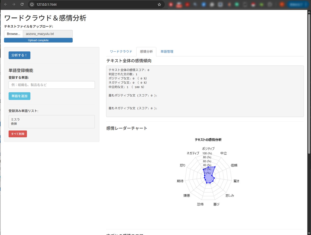Switch to the ワードクラウド tab

click(x=121, y=51)
